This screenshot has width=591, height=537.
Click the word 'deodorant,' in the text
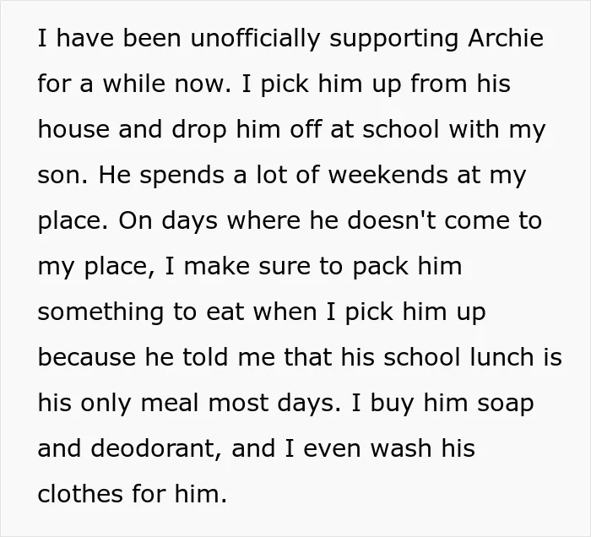[155, 449]
